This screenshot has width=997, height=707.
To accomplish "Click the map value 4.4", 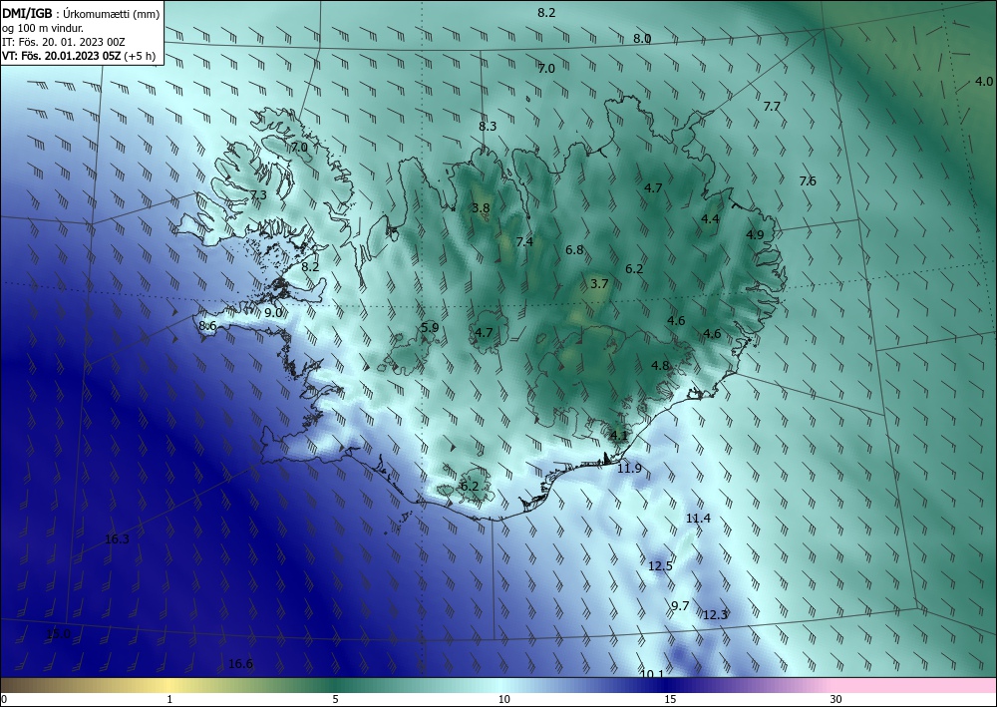I will coord(710,219).
